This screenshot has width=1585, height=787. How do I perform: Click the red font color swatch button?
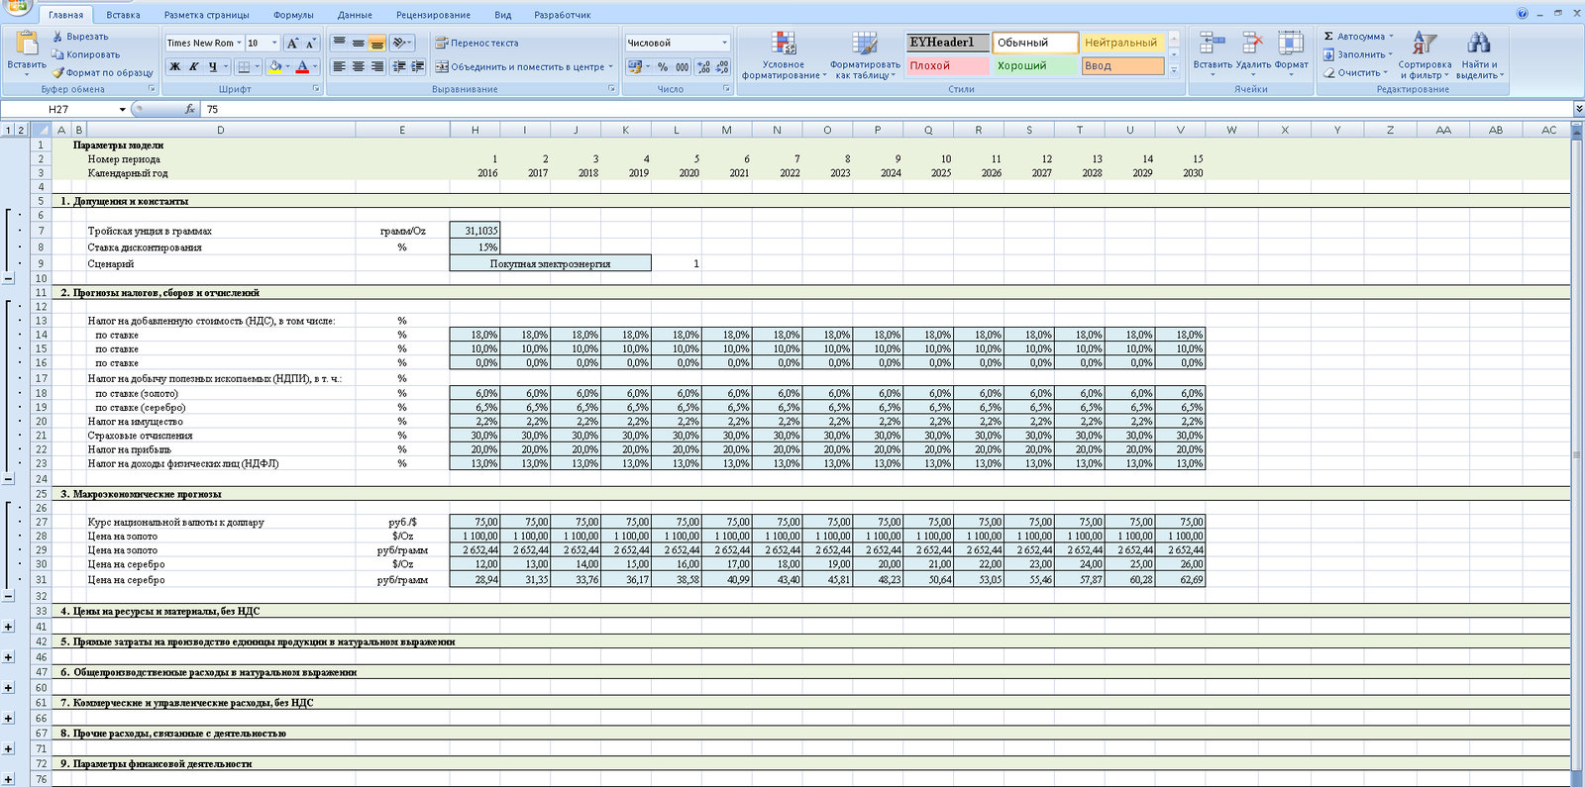coord(302,66)
